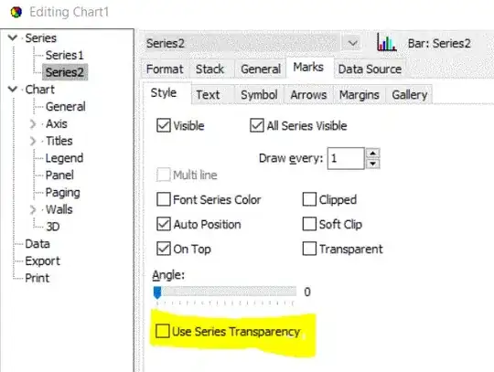Viewport: 494px width, 372px height.
Task: Open the Series2 dropdown list
Action: pyautogui.click(x=352, y=43)
